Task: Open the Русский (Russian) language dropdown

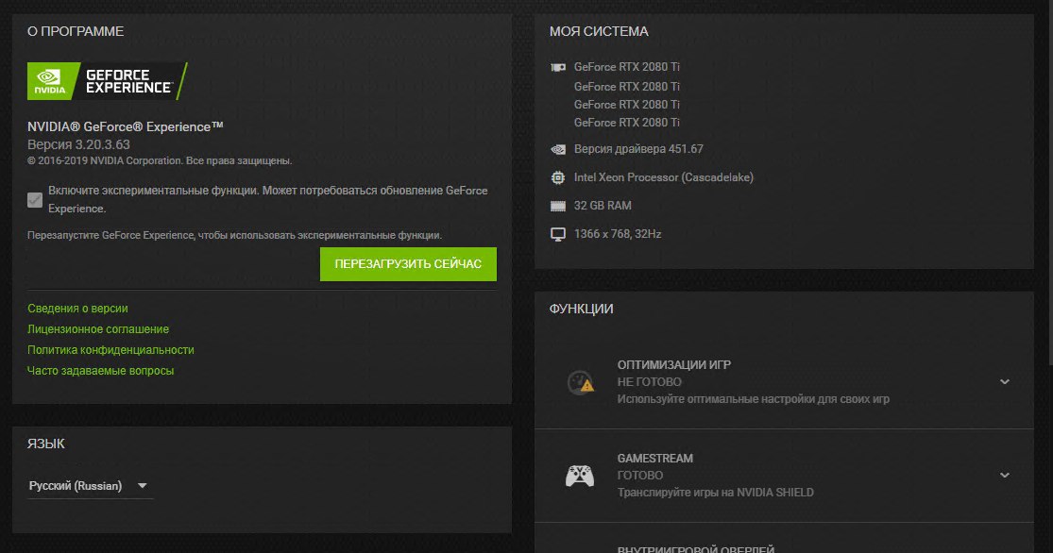Action: click(90, 486)
